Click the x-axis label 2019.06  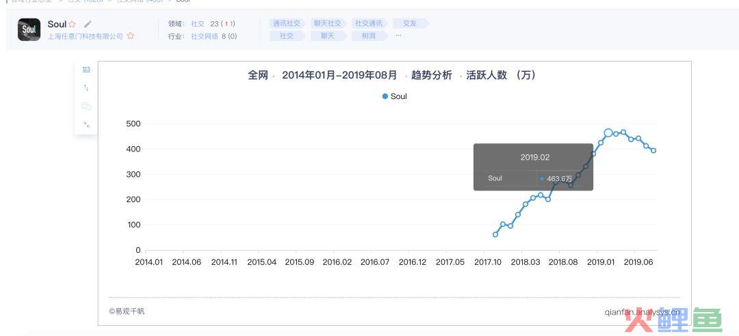pos(638,263)
